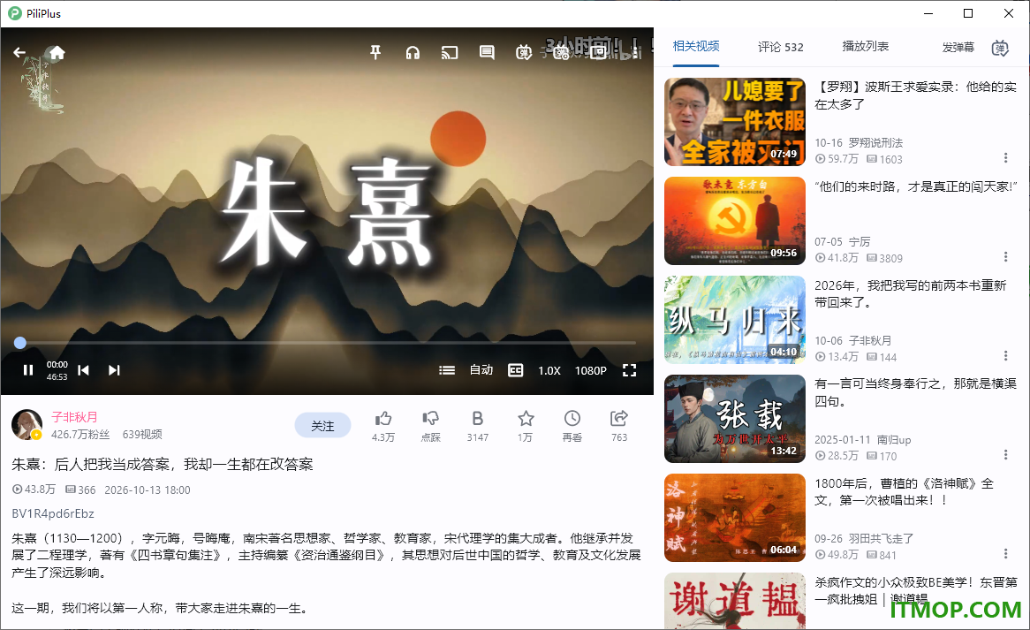Open uploader 子非秋月's profile name
The width and height of the screenshot is (1030, 630).
75,417
